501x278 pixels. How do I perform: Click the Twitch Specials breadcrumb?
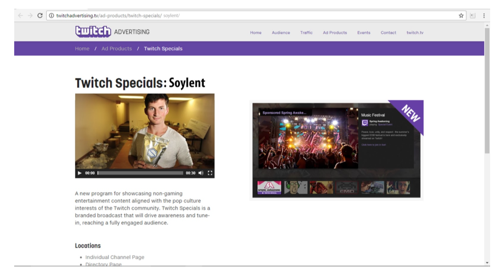(x=163, y=48)
